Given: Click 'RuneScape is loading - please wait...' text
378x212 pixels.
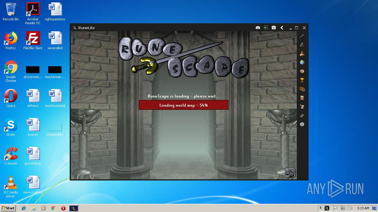Looking at the screenshot, I should [184, 96].
